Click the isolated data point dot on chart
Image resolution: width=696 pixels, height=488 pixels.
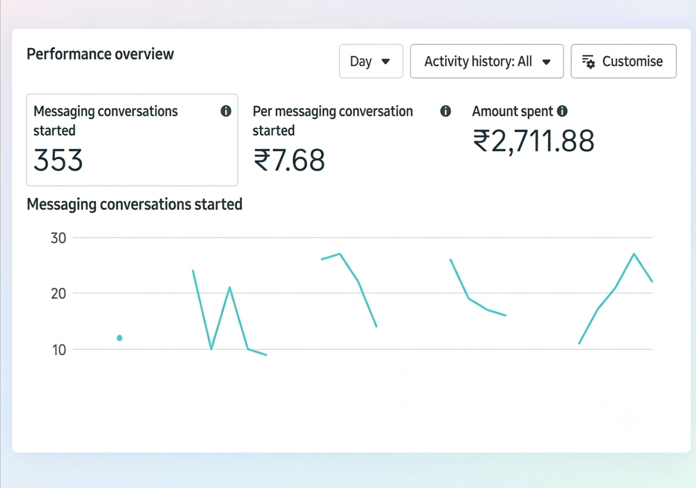pos(120,338)
